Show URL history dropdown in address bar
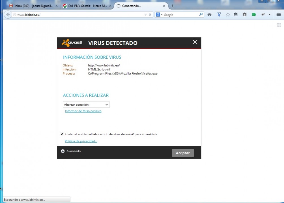Viewport: 284px width, 203px height. coord(145,15)
